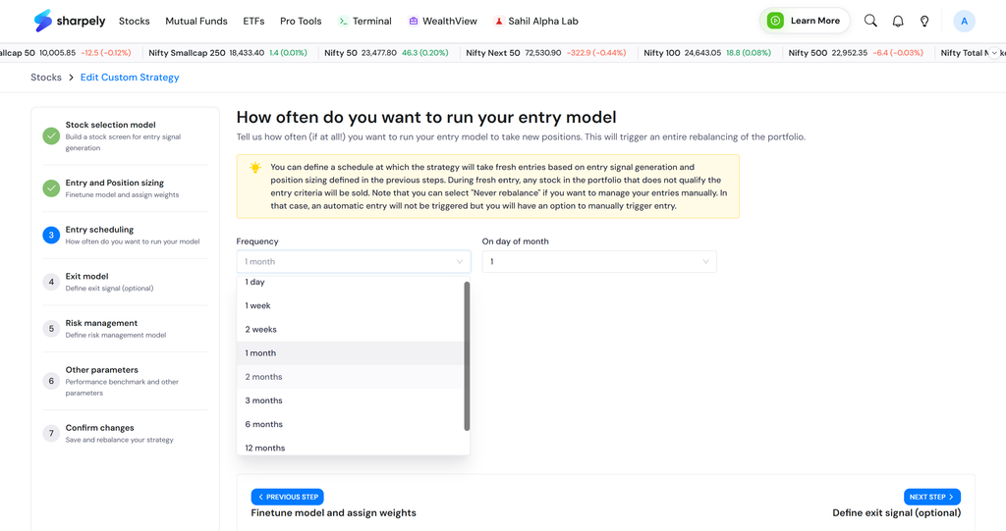Click the Next Step button

(x=931, y=497)
